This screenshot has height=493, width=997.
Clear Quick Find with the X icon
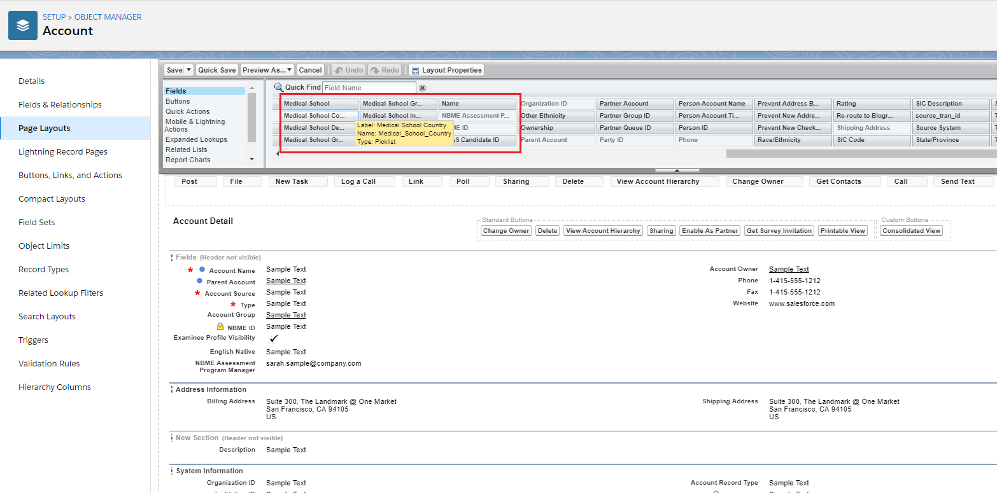pos(422,88)
